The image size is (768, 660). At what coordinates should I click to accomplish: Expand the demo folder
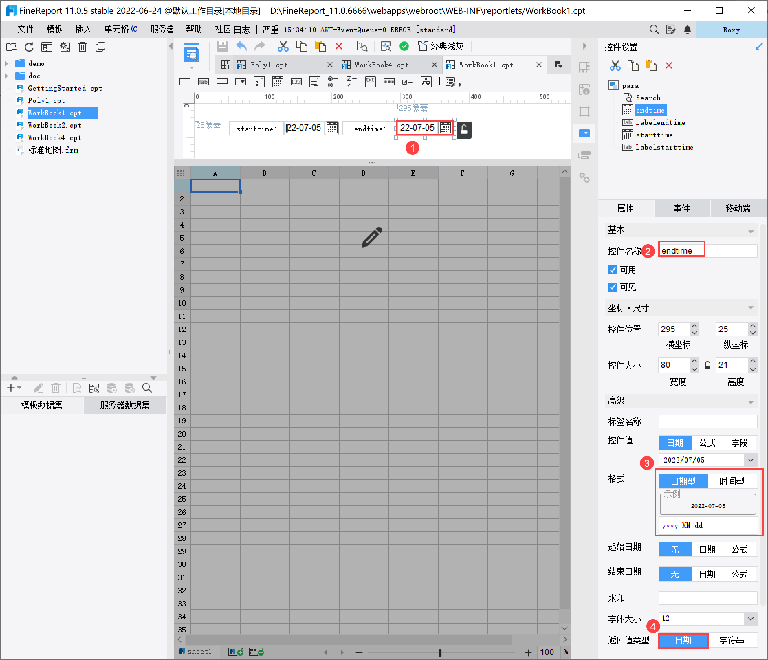6,63
